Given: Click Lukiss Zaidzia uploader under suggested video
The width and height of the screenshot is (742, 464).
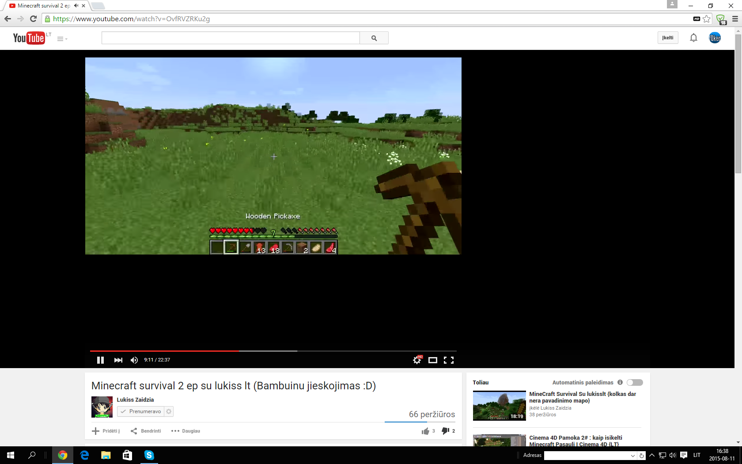Looking at the screenshot, I should [556, 408].
